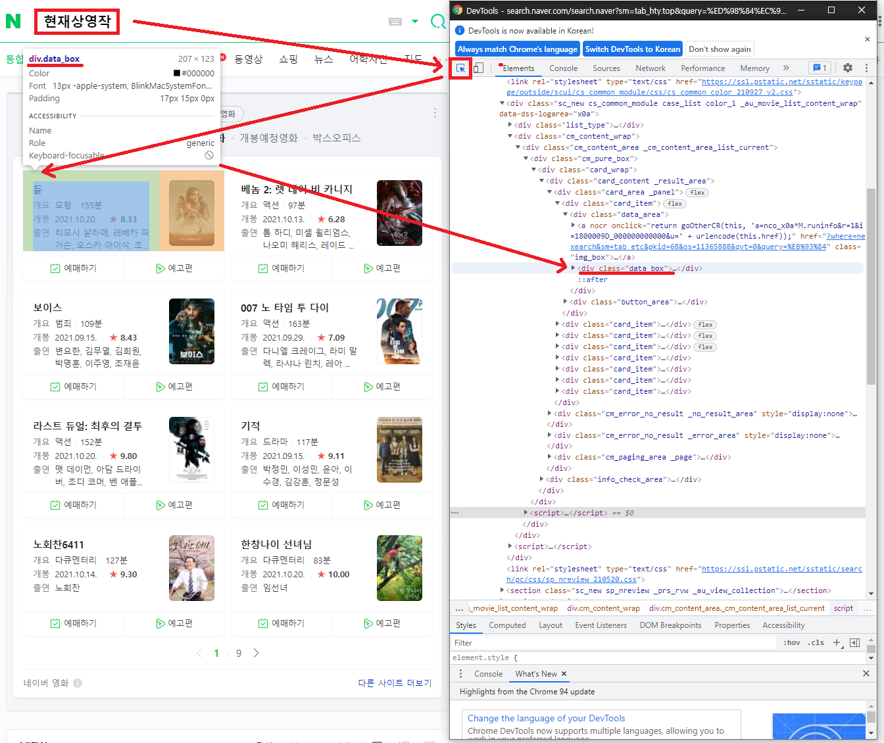The width and height of the screenshot is (884, 743).
Task: Open 라스트 듀얼: 최후의 결투 title
Action: tap(88, 426)
